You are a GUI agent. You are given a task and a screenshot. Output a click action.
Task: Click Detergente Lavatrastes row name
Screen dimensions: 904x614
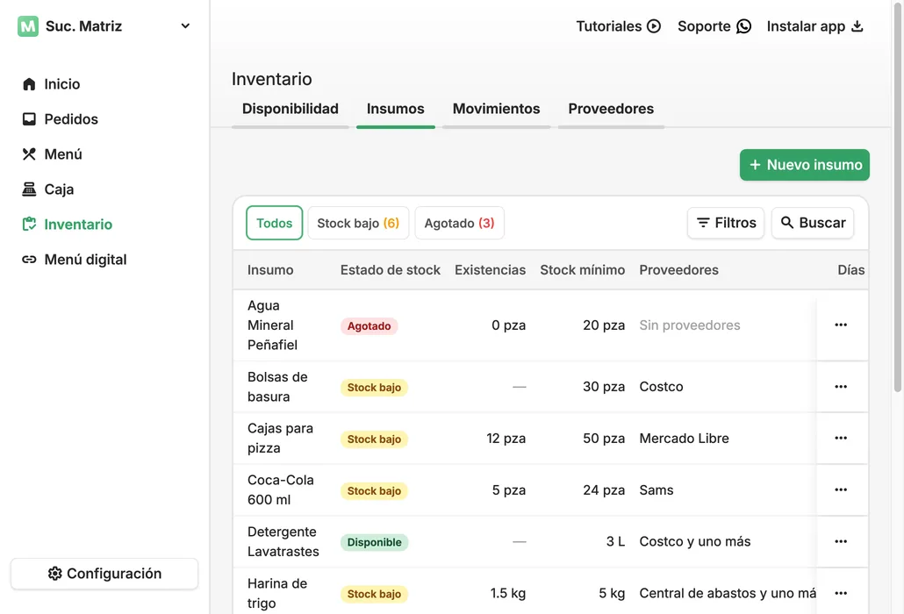pyautogui.click(x=283, y=541)
